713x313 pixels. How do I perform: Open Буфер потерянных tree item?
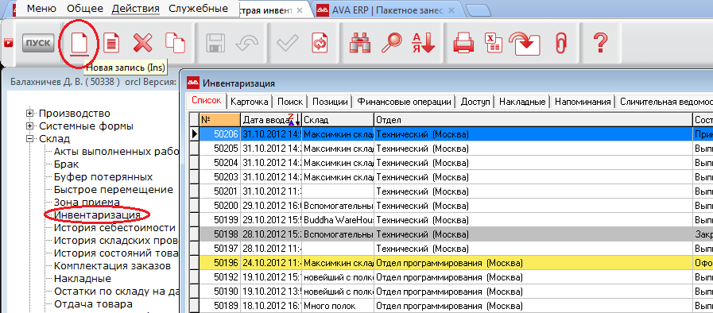pyautogui.click(x=103, y=176)
